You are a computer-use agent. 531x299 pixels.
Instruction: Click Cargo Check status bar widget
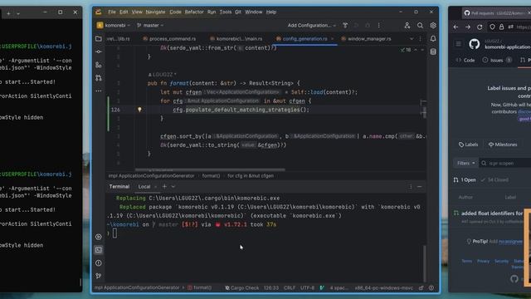241,288
